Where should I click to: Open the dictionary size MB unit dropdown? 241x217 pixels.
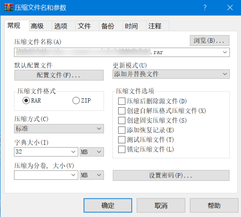[x=92, y=152]
